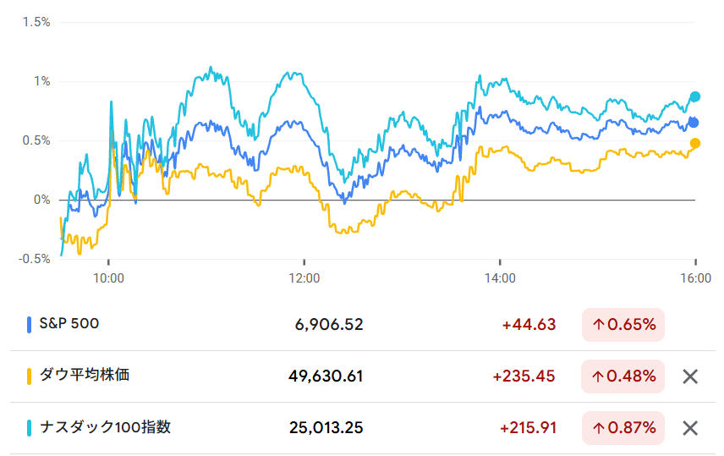Image resolution: width=724 pixels, height=456 pixels.
Task: Click the cyan Nasdaq endpoint dot on chart
Action: tap(695, 96)
